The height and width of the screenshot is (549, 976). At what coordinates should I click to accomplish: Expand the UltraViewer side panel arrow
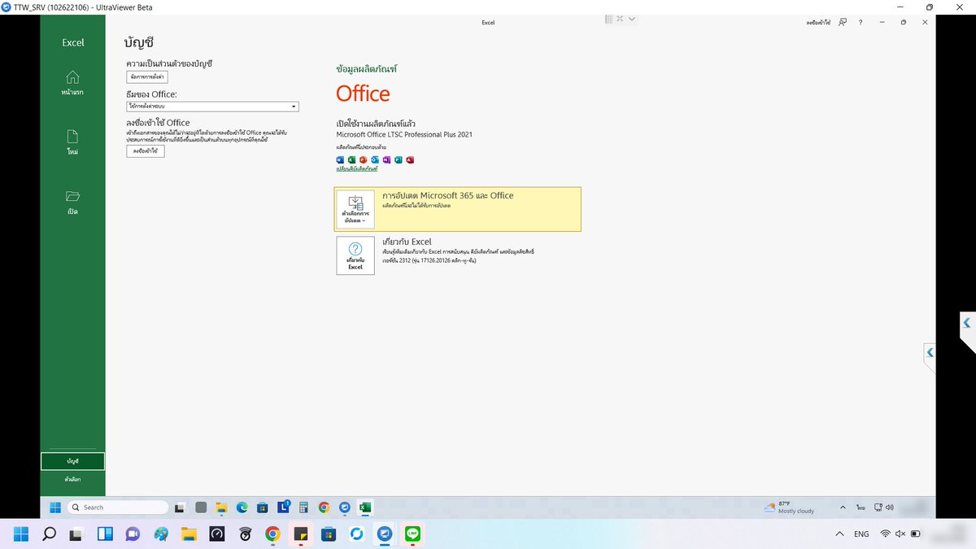click(x=967, y=323)
